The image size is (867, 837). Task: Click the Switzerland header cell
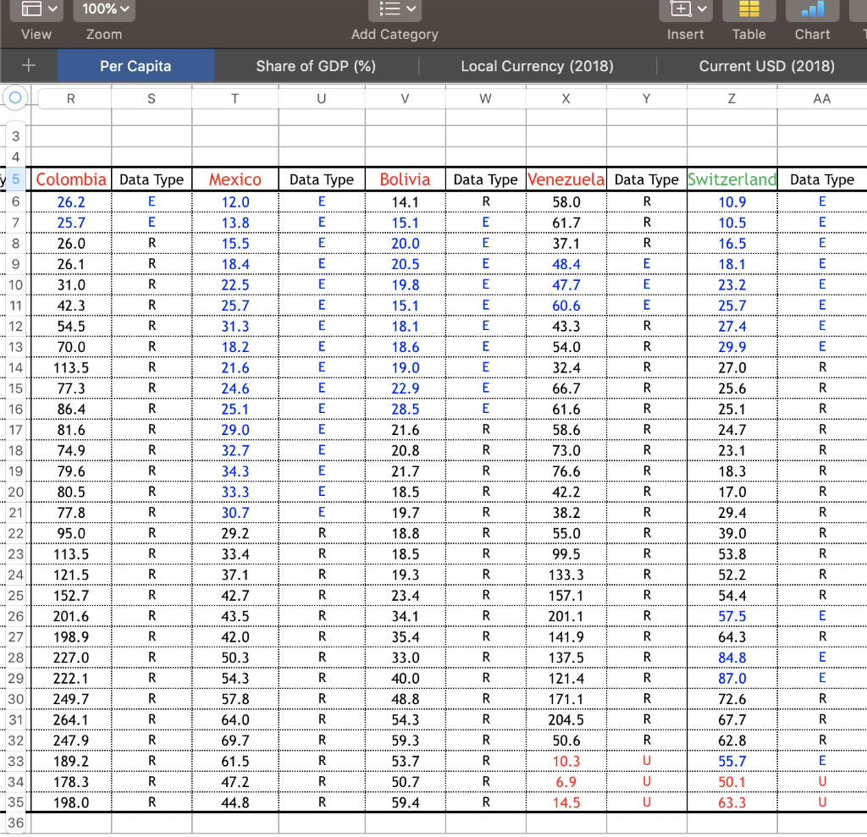click(x=732, y=179)
